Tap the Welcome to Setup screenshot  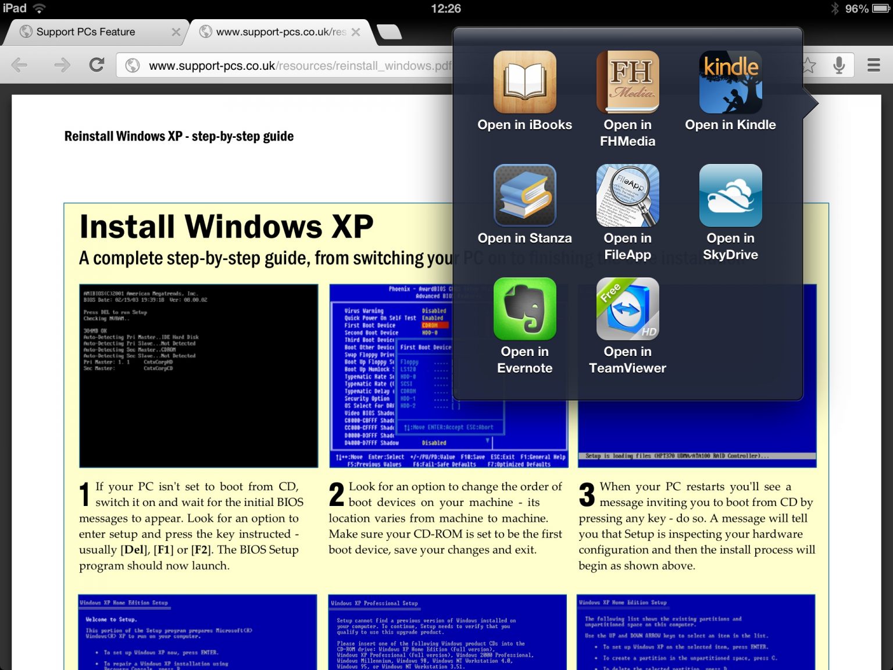198,632
